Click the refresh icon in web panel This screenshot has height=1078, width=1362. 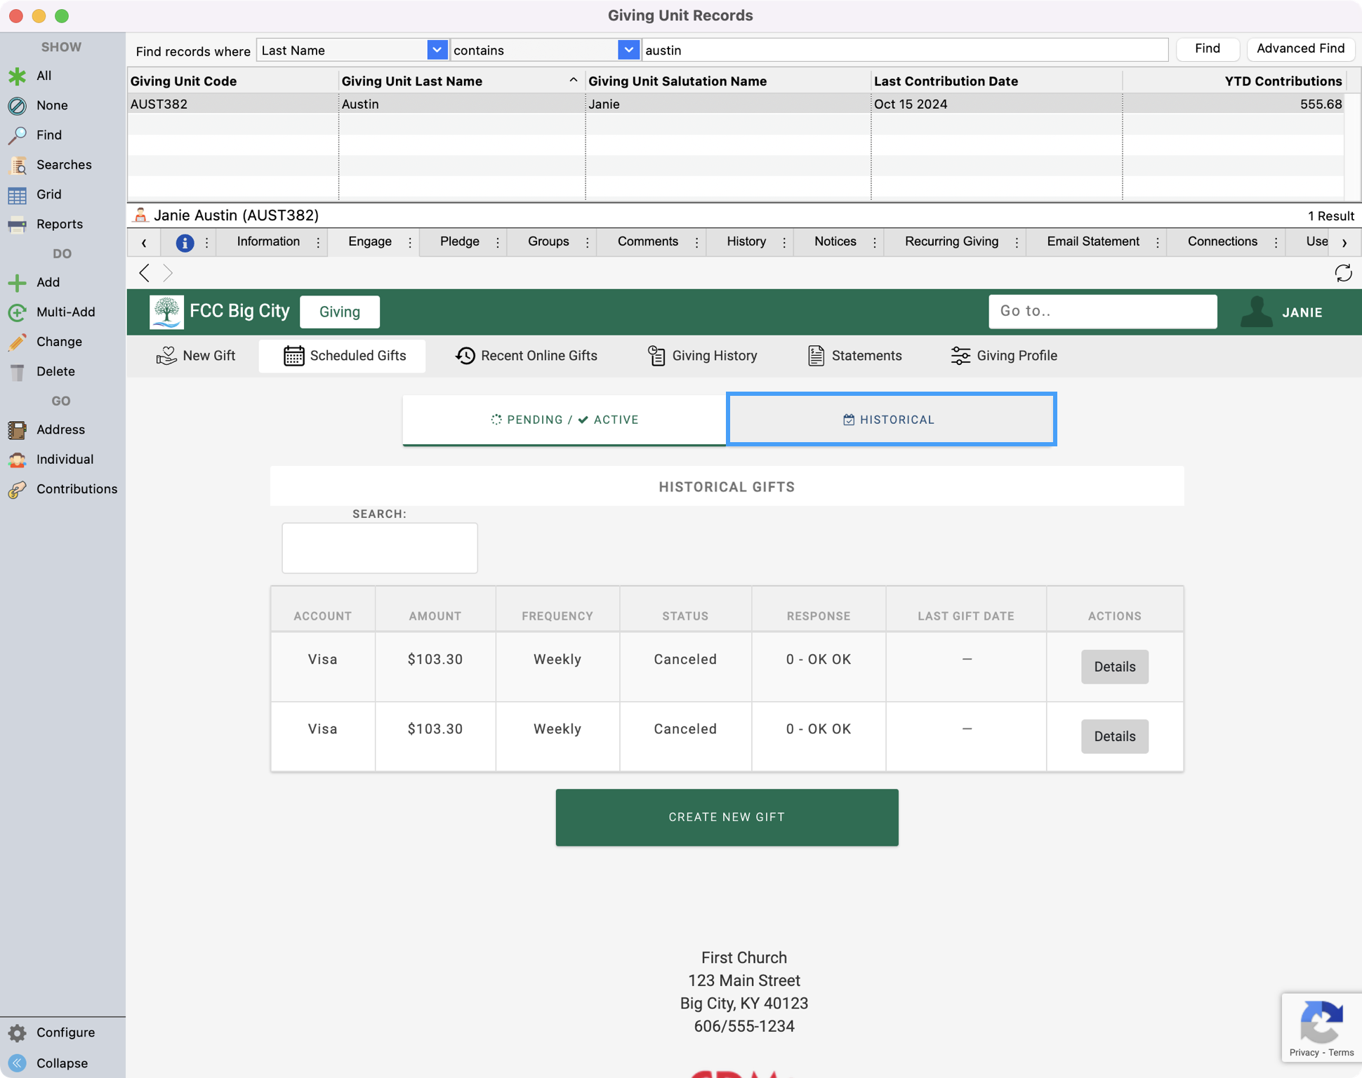[1343, 273]
